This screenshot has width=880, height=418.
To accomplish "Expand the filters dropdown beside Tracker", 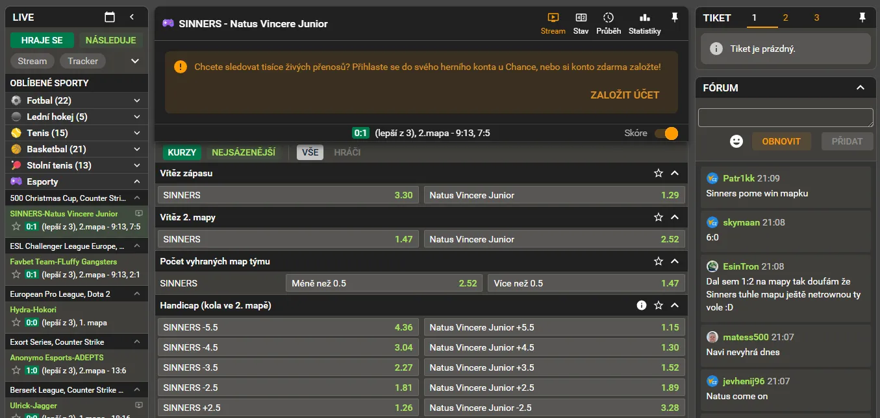I will (135, 61).
